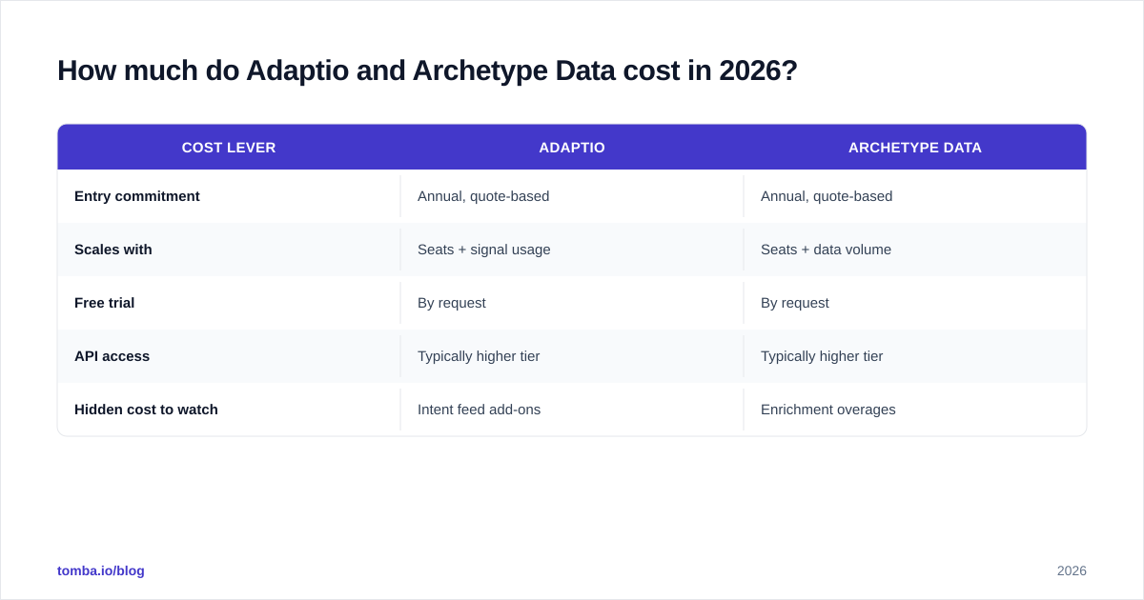
Task: Click the Scales with row label
Action: [113, 250]
